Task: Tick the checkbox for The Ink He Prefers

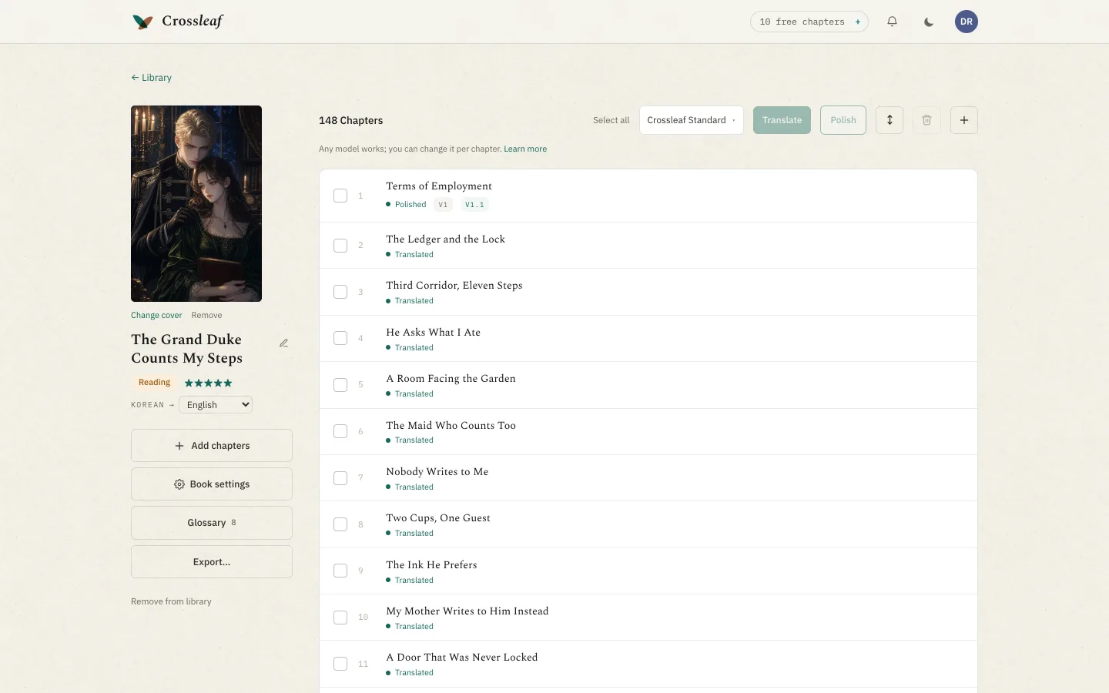Action: click(x=340, y=571)
